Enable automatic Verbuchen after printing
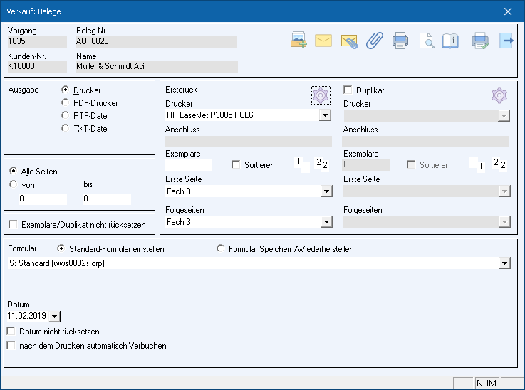The height and width of the screenshot is (390, 525). [x=11, y=346]
